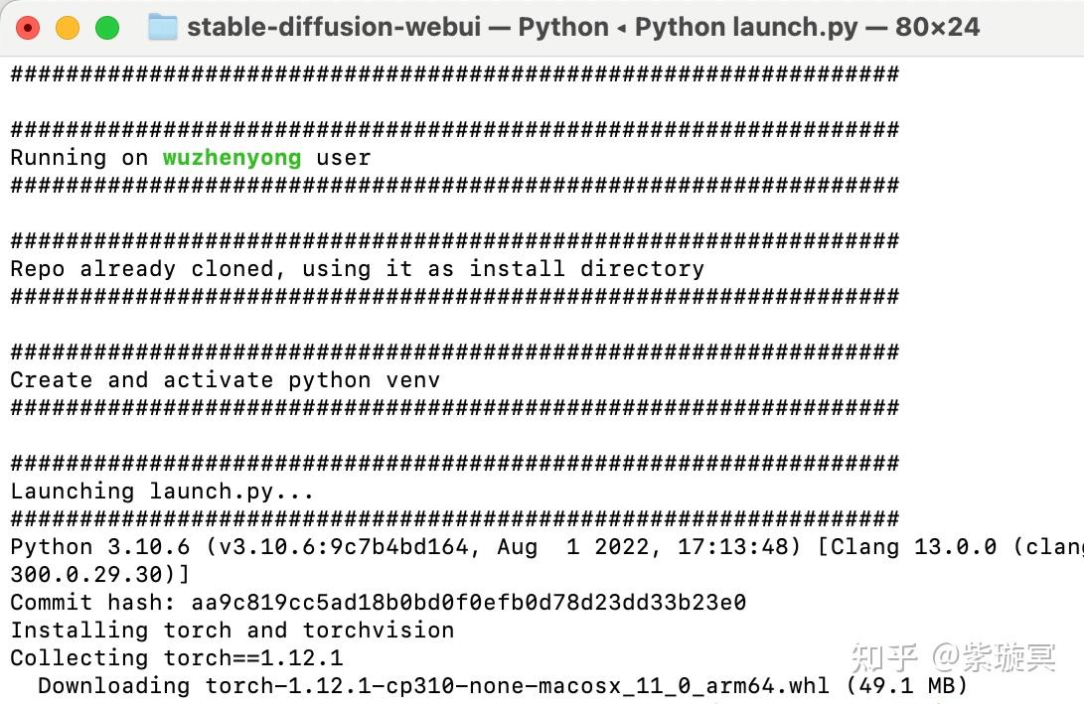The height and width of the screenshot is (704, 1084).
Task: Close the terminal window with red button
Action: tap(28, 29)
